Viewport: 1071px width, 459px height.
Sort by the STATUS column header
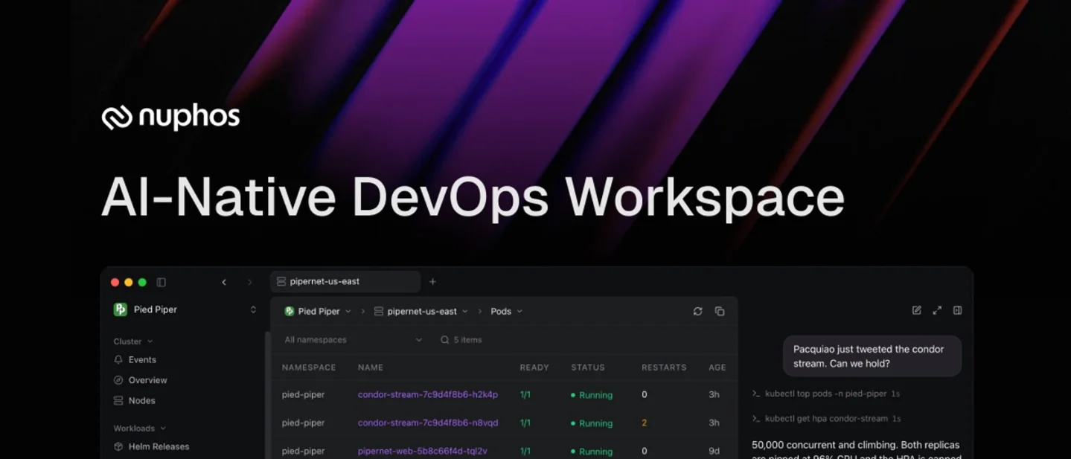pos(588,367)
